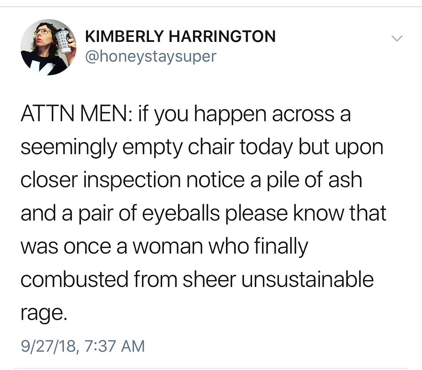Click the word 'unsustainable' in the tweet
This screenshot has height=370, width=422.
(307, 279)
